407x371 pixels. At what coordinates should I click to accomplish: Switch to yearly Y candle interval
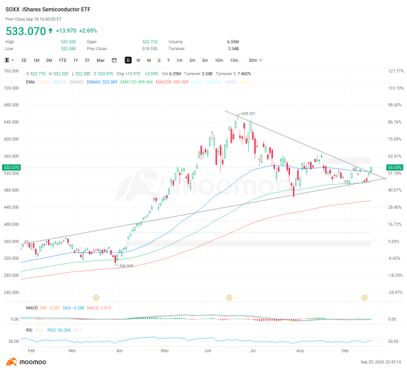click(x=168, y=60)
